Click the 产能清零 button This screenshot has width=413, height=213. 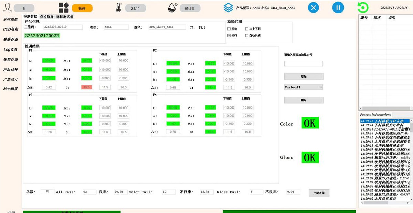coord(319,193)
